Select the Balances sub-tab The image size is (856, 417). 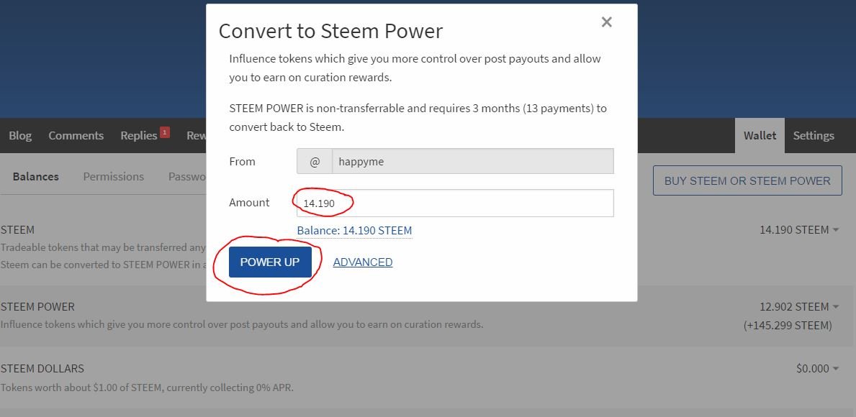click(36, 177)
